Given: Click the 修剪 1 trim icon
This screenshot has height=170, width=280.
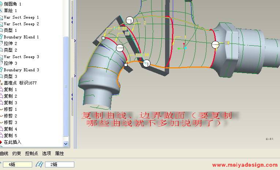Looking at the screenshot, I should [1, 109].
